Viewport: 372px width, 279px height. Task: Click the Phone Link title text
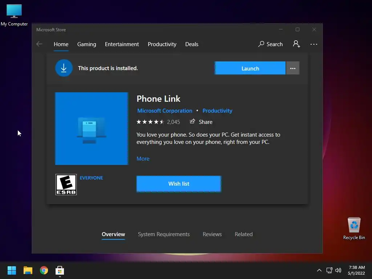158,99
